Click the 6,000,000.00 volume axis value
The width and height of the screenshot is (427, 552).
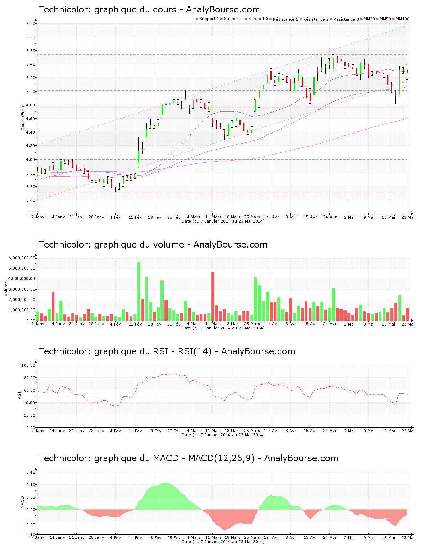(x=22, y=258)
